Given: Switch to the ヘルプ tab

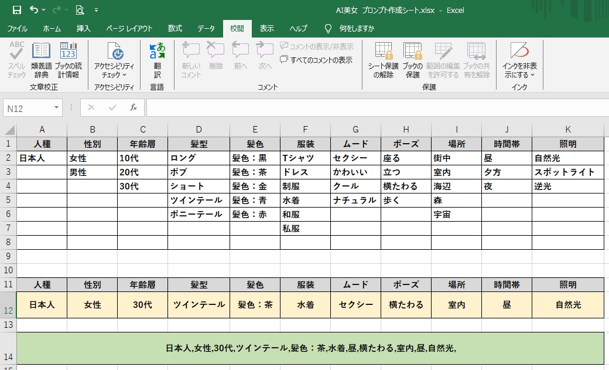Looking at the screenshot, I should [x=298, y=28].
